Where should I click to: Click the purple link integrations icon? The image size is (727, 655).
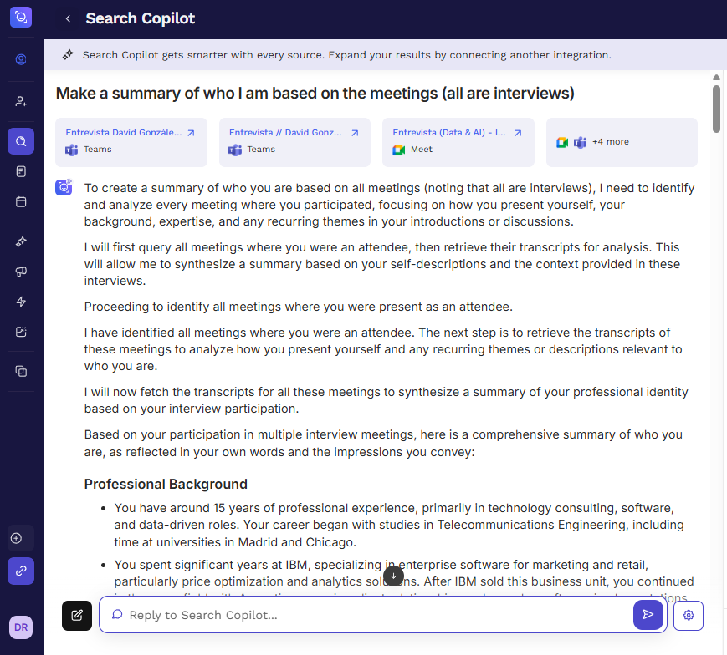pos(21,571)
